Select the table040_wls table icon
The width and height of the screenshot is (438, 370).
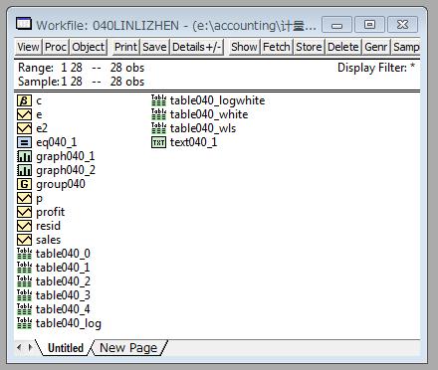pyautogui.click(x=158, y=128)
